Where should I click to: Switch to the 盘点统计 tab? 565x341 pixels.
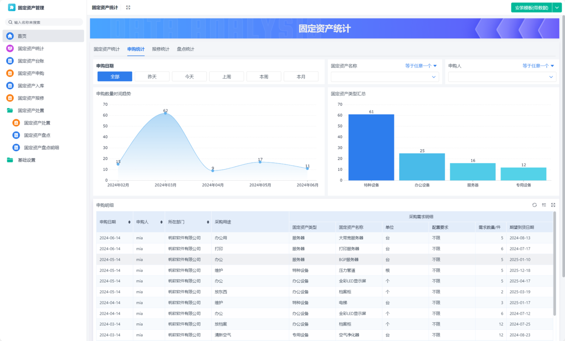coord(186,49)
